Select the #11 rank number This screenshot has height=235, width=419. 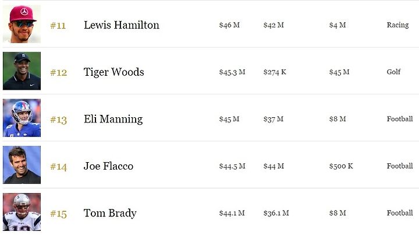point(58,26)
